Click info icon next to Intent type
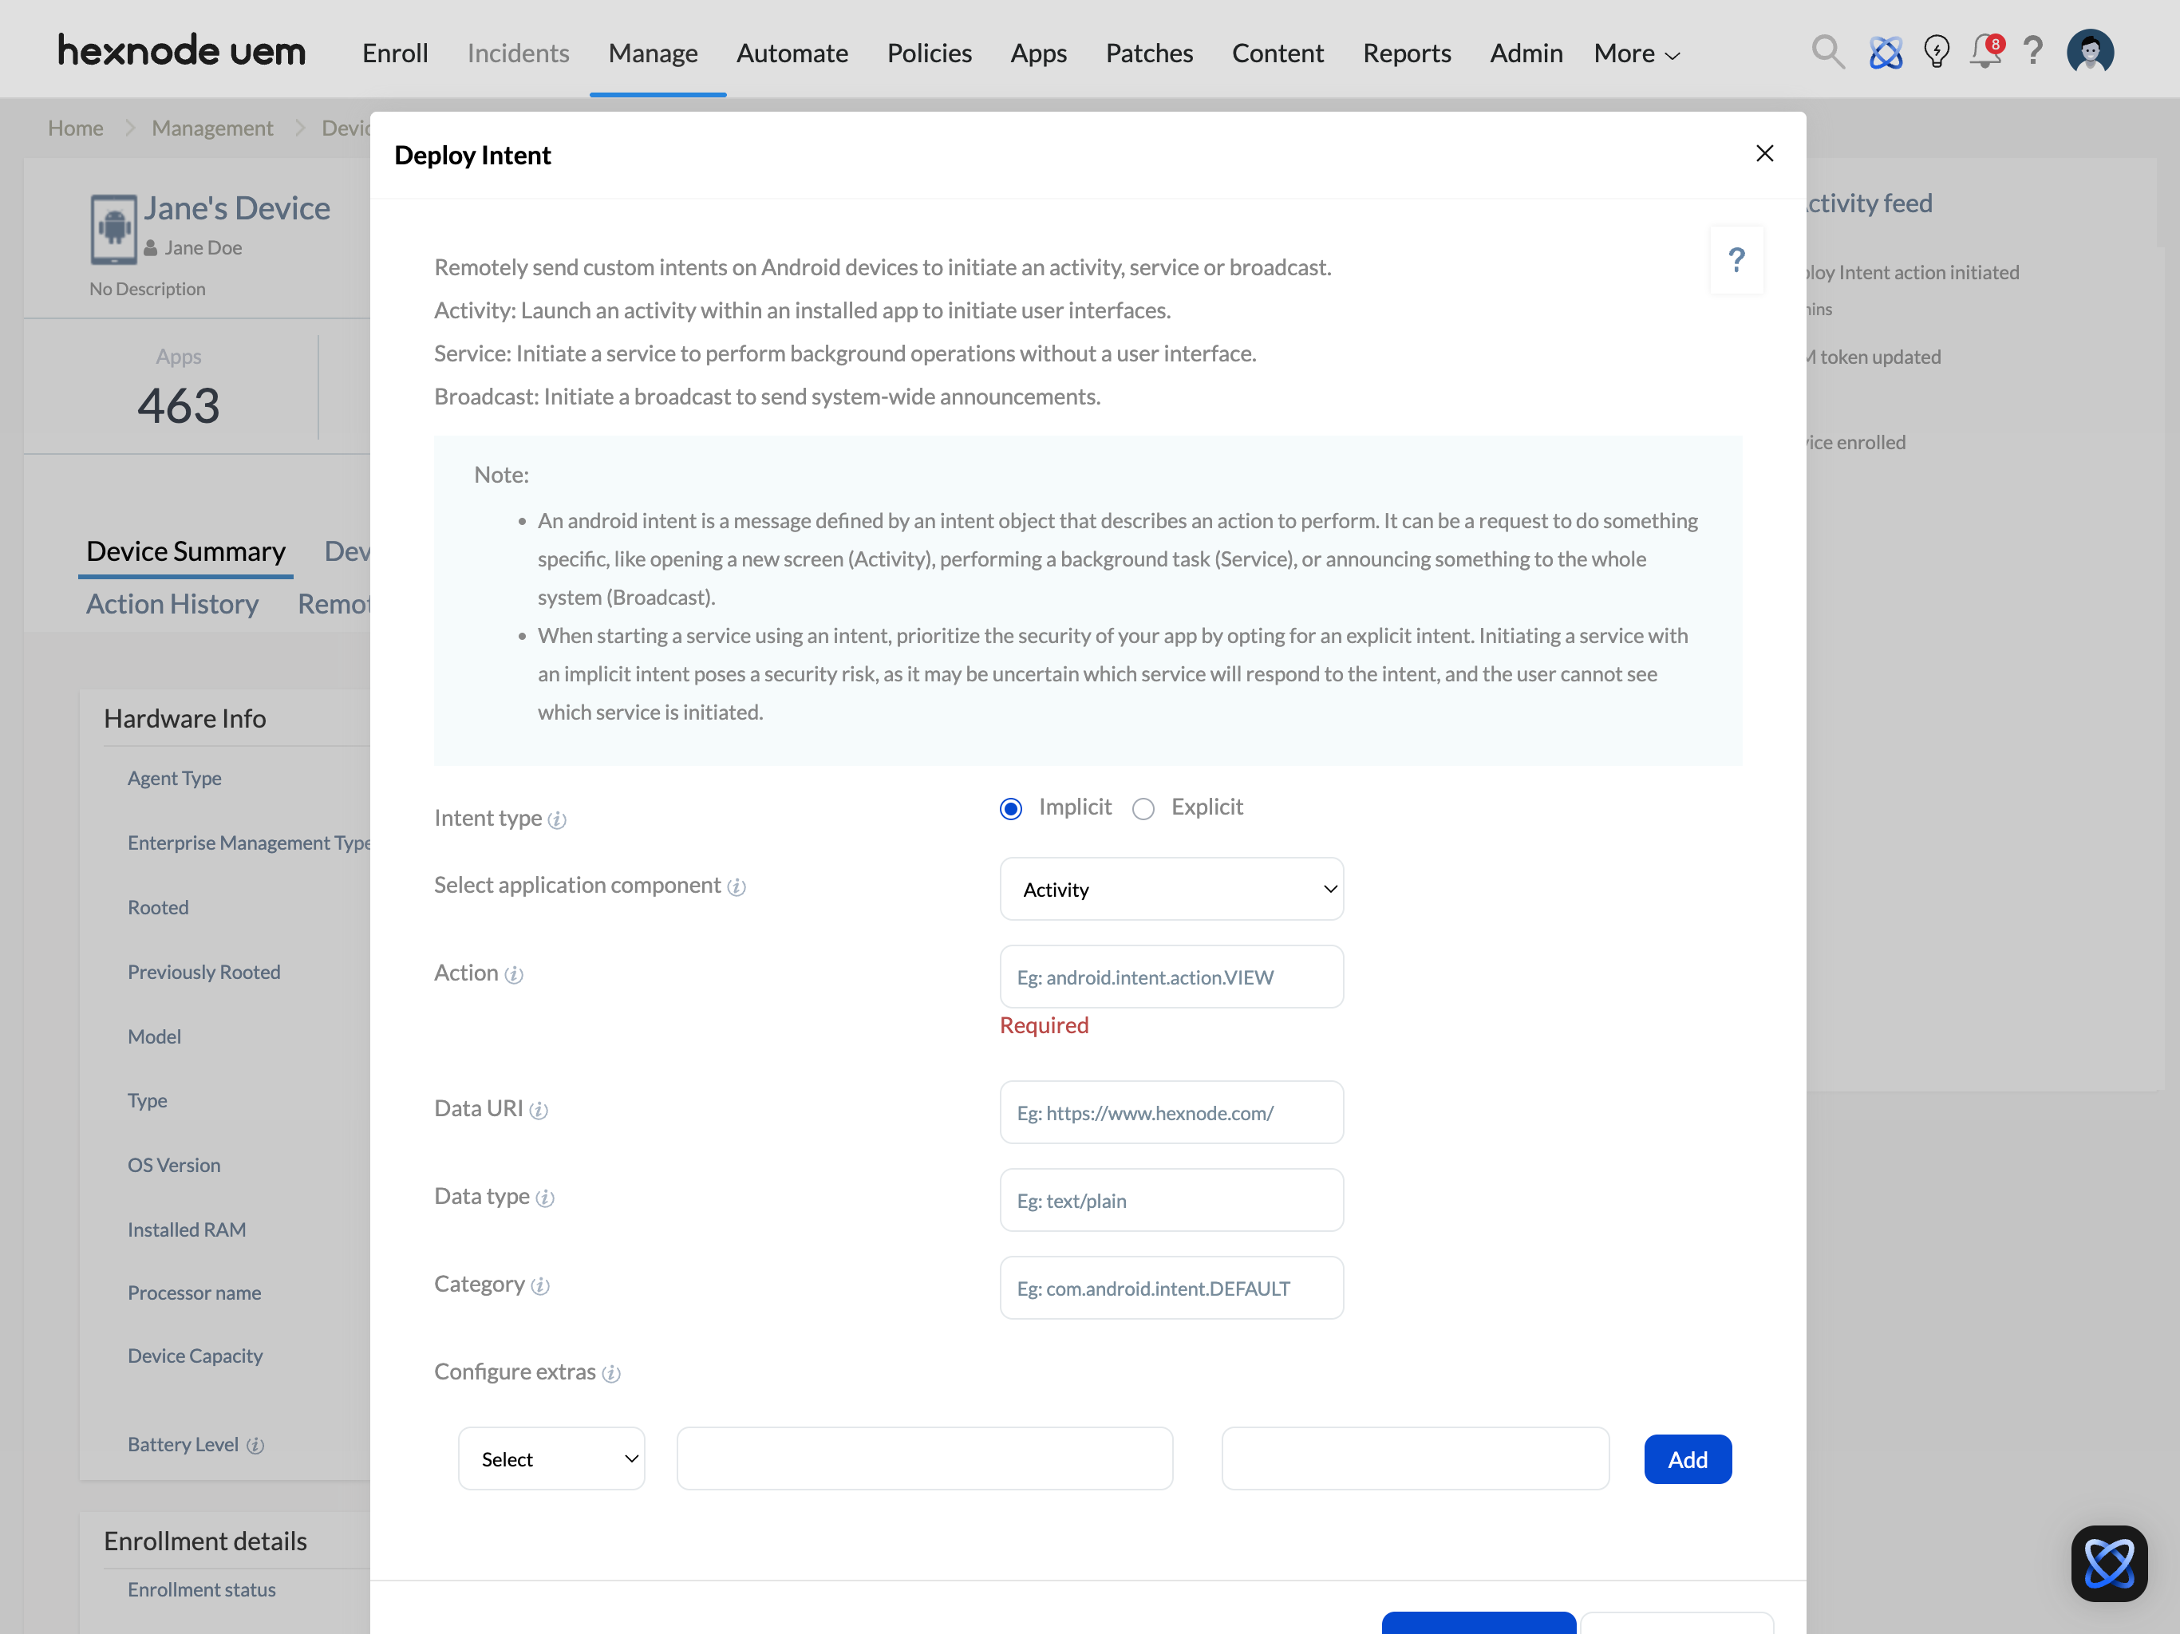Screen dimensions: 2180x1634 coord(557,820)
